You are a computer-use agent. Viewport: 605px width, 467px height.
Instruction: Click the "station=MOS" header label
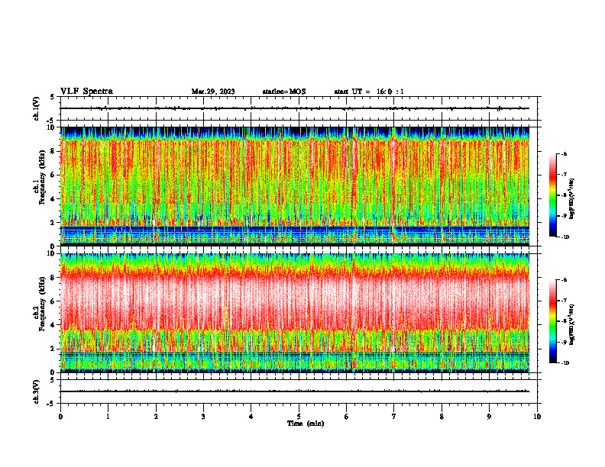(284, 92)
